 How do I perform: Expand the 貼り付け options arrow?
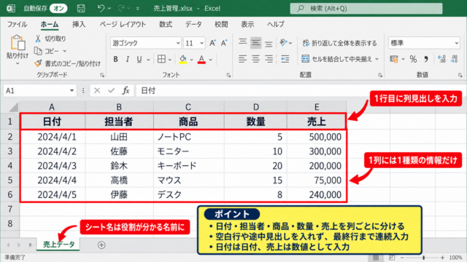click(18, 63)
